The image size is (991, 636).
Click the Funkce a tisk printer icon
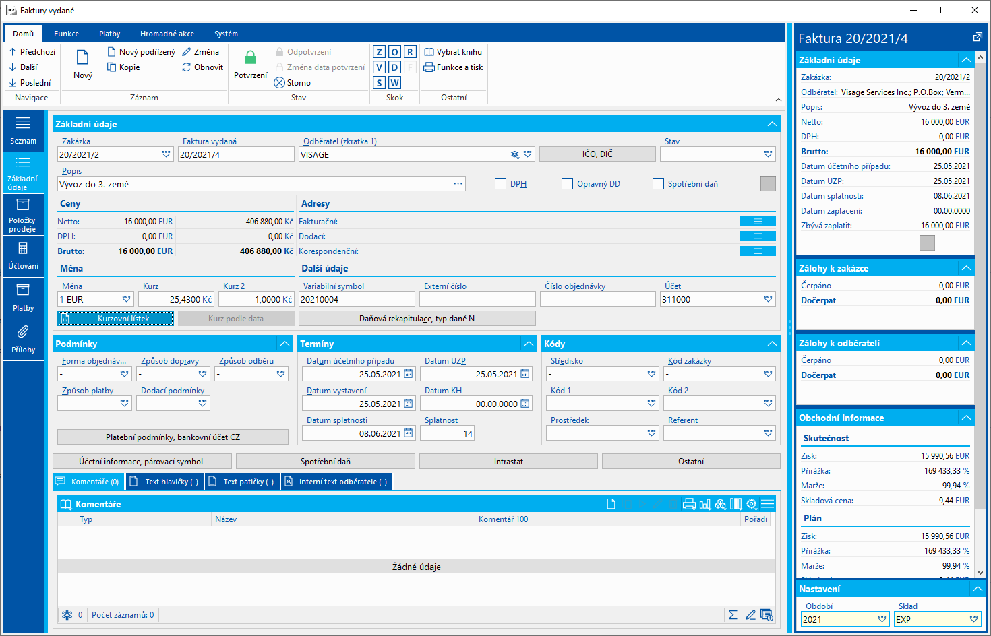(429, 67)
